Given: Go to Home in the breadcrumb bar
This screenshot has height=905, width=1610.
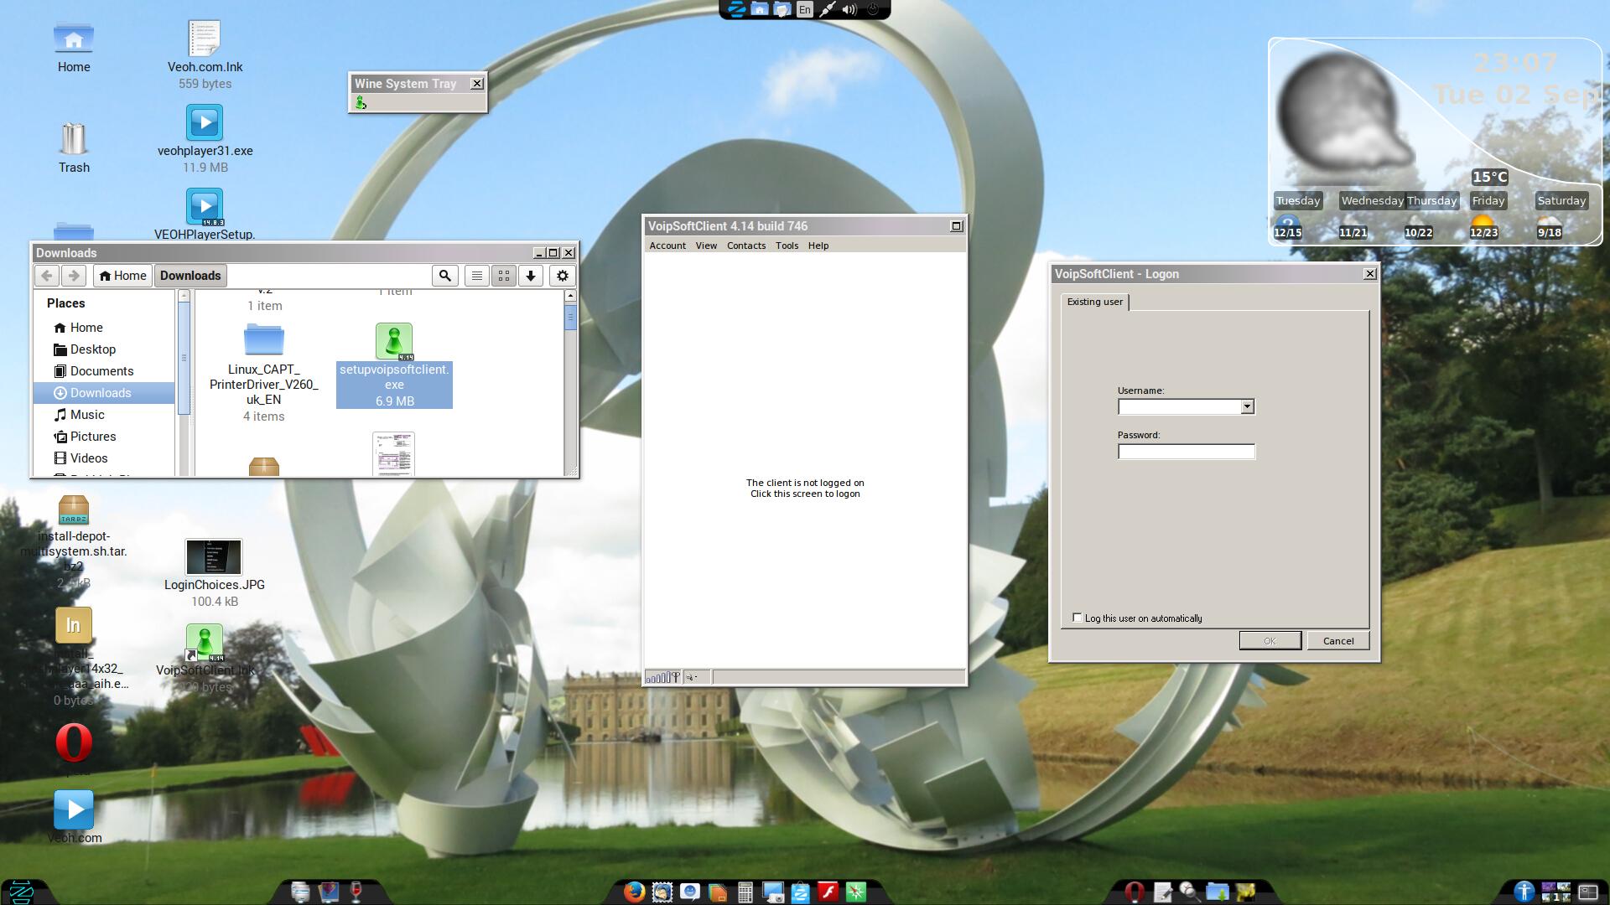Looking at the screenshot, I should click(x=122, y=276).
